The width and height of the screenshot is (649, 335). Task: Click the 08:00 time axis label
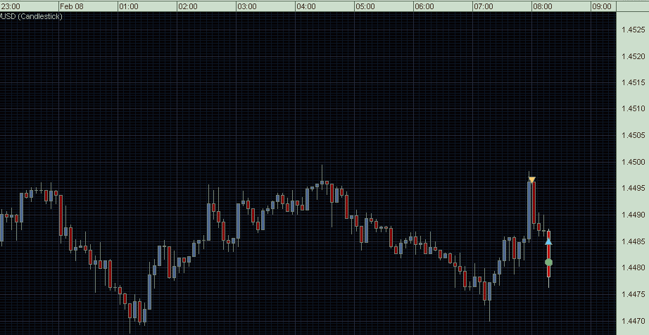point(543,6)
